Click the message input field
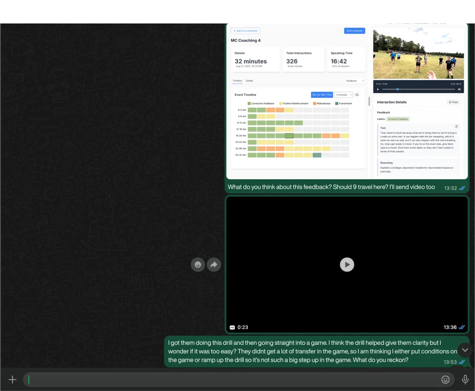 [238, 380]
